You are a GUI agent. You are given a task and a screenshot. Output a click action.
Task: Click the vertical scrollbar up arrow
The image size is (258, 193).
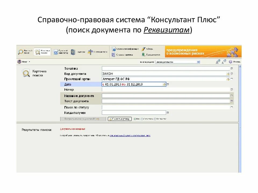(240, 66)
